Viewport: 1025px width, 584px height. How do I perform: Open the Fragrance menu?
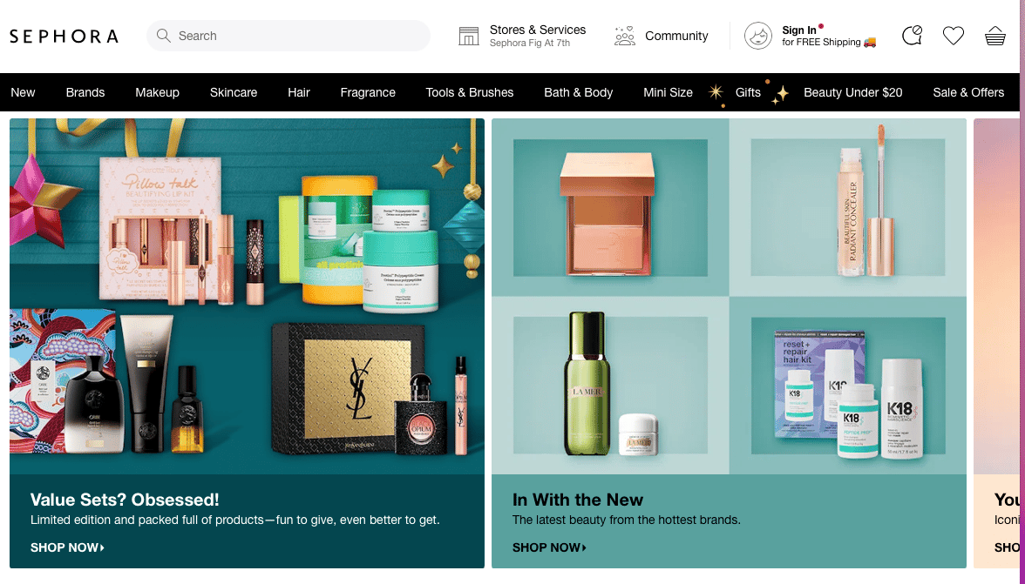pos(368,92)
